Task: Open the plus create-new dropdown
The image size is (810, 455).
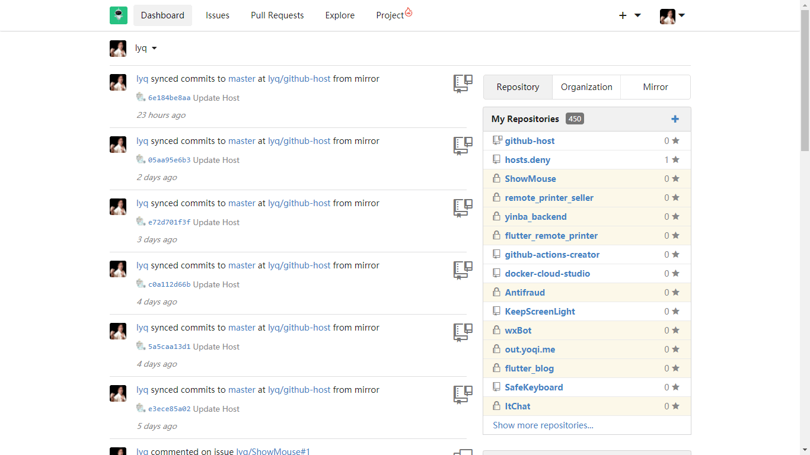Action: [629, 15]
